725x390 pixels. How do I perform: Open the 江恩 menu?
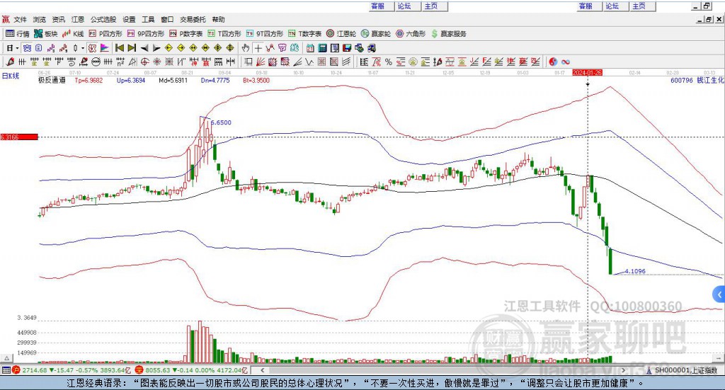pos(78,19)
